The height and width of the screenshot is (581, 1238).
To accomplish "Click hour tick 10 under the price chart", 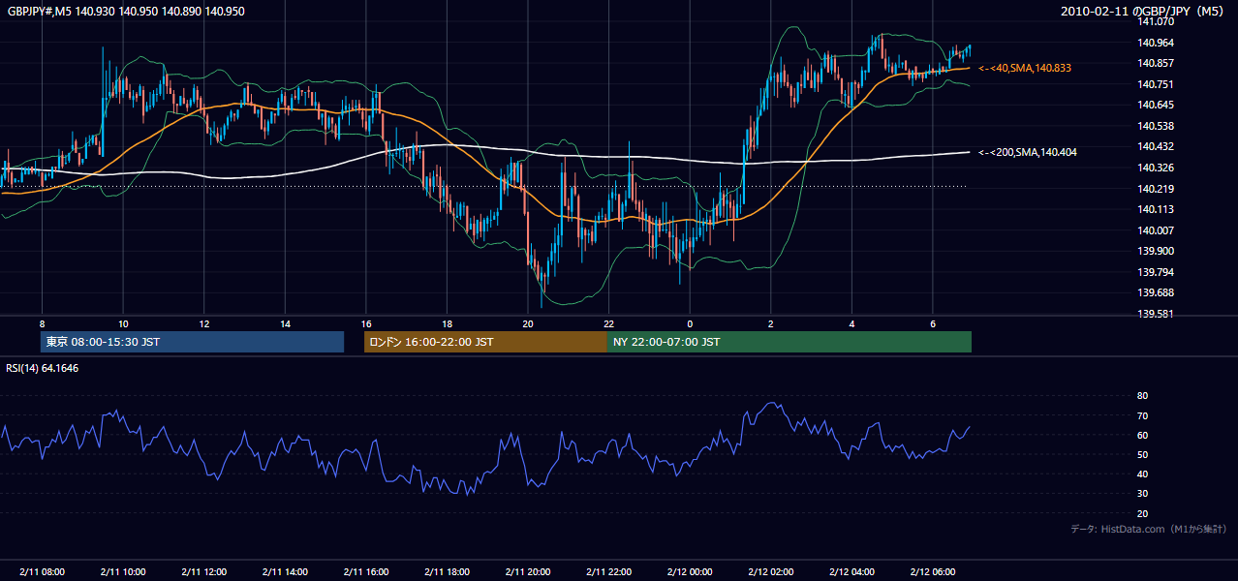I will pos(123,323).
